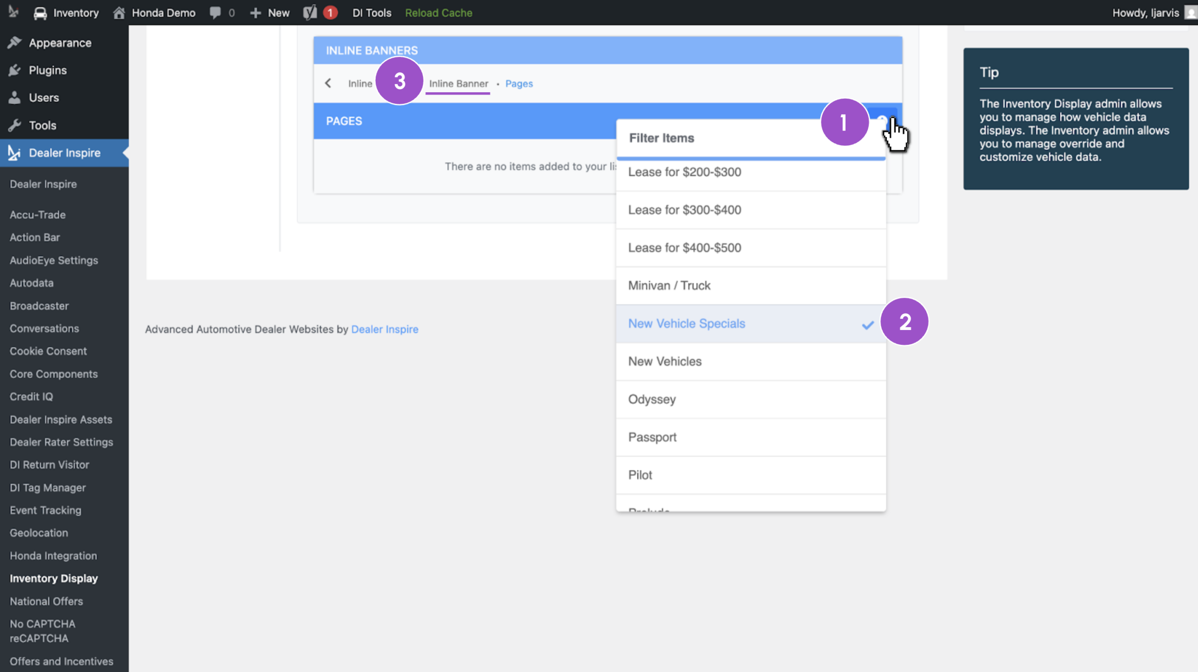Open Event Tracking page
Screen dimensions: 1198x672
click(x=45, y=510)
